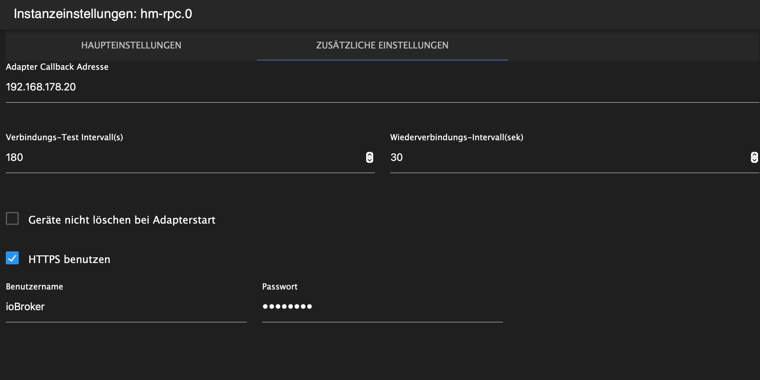
Task: Select the Zusätzliche Einstellungen tab
Action: [382, 45]
